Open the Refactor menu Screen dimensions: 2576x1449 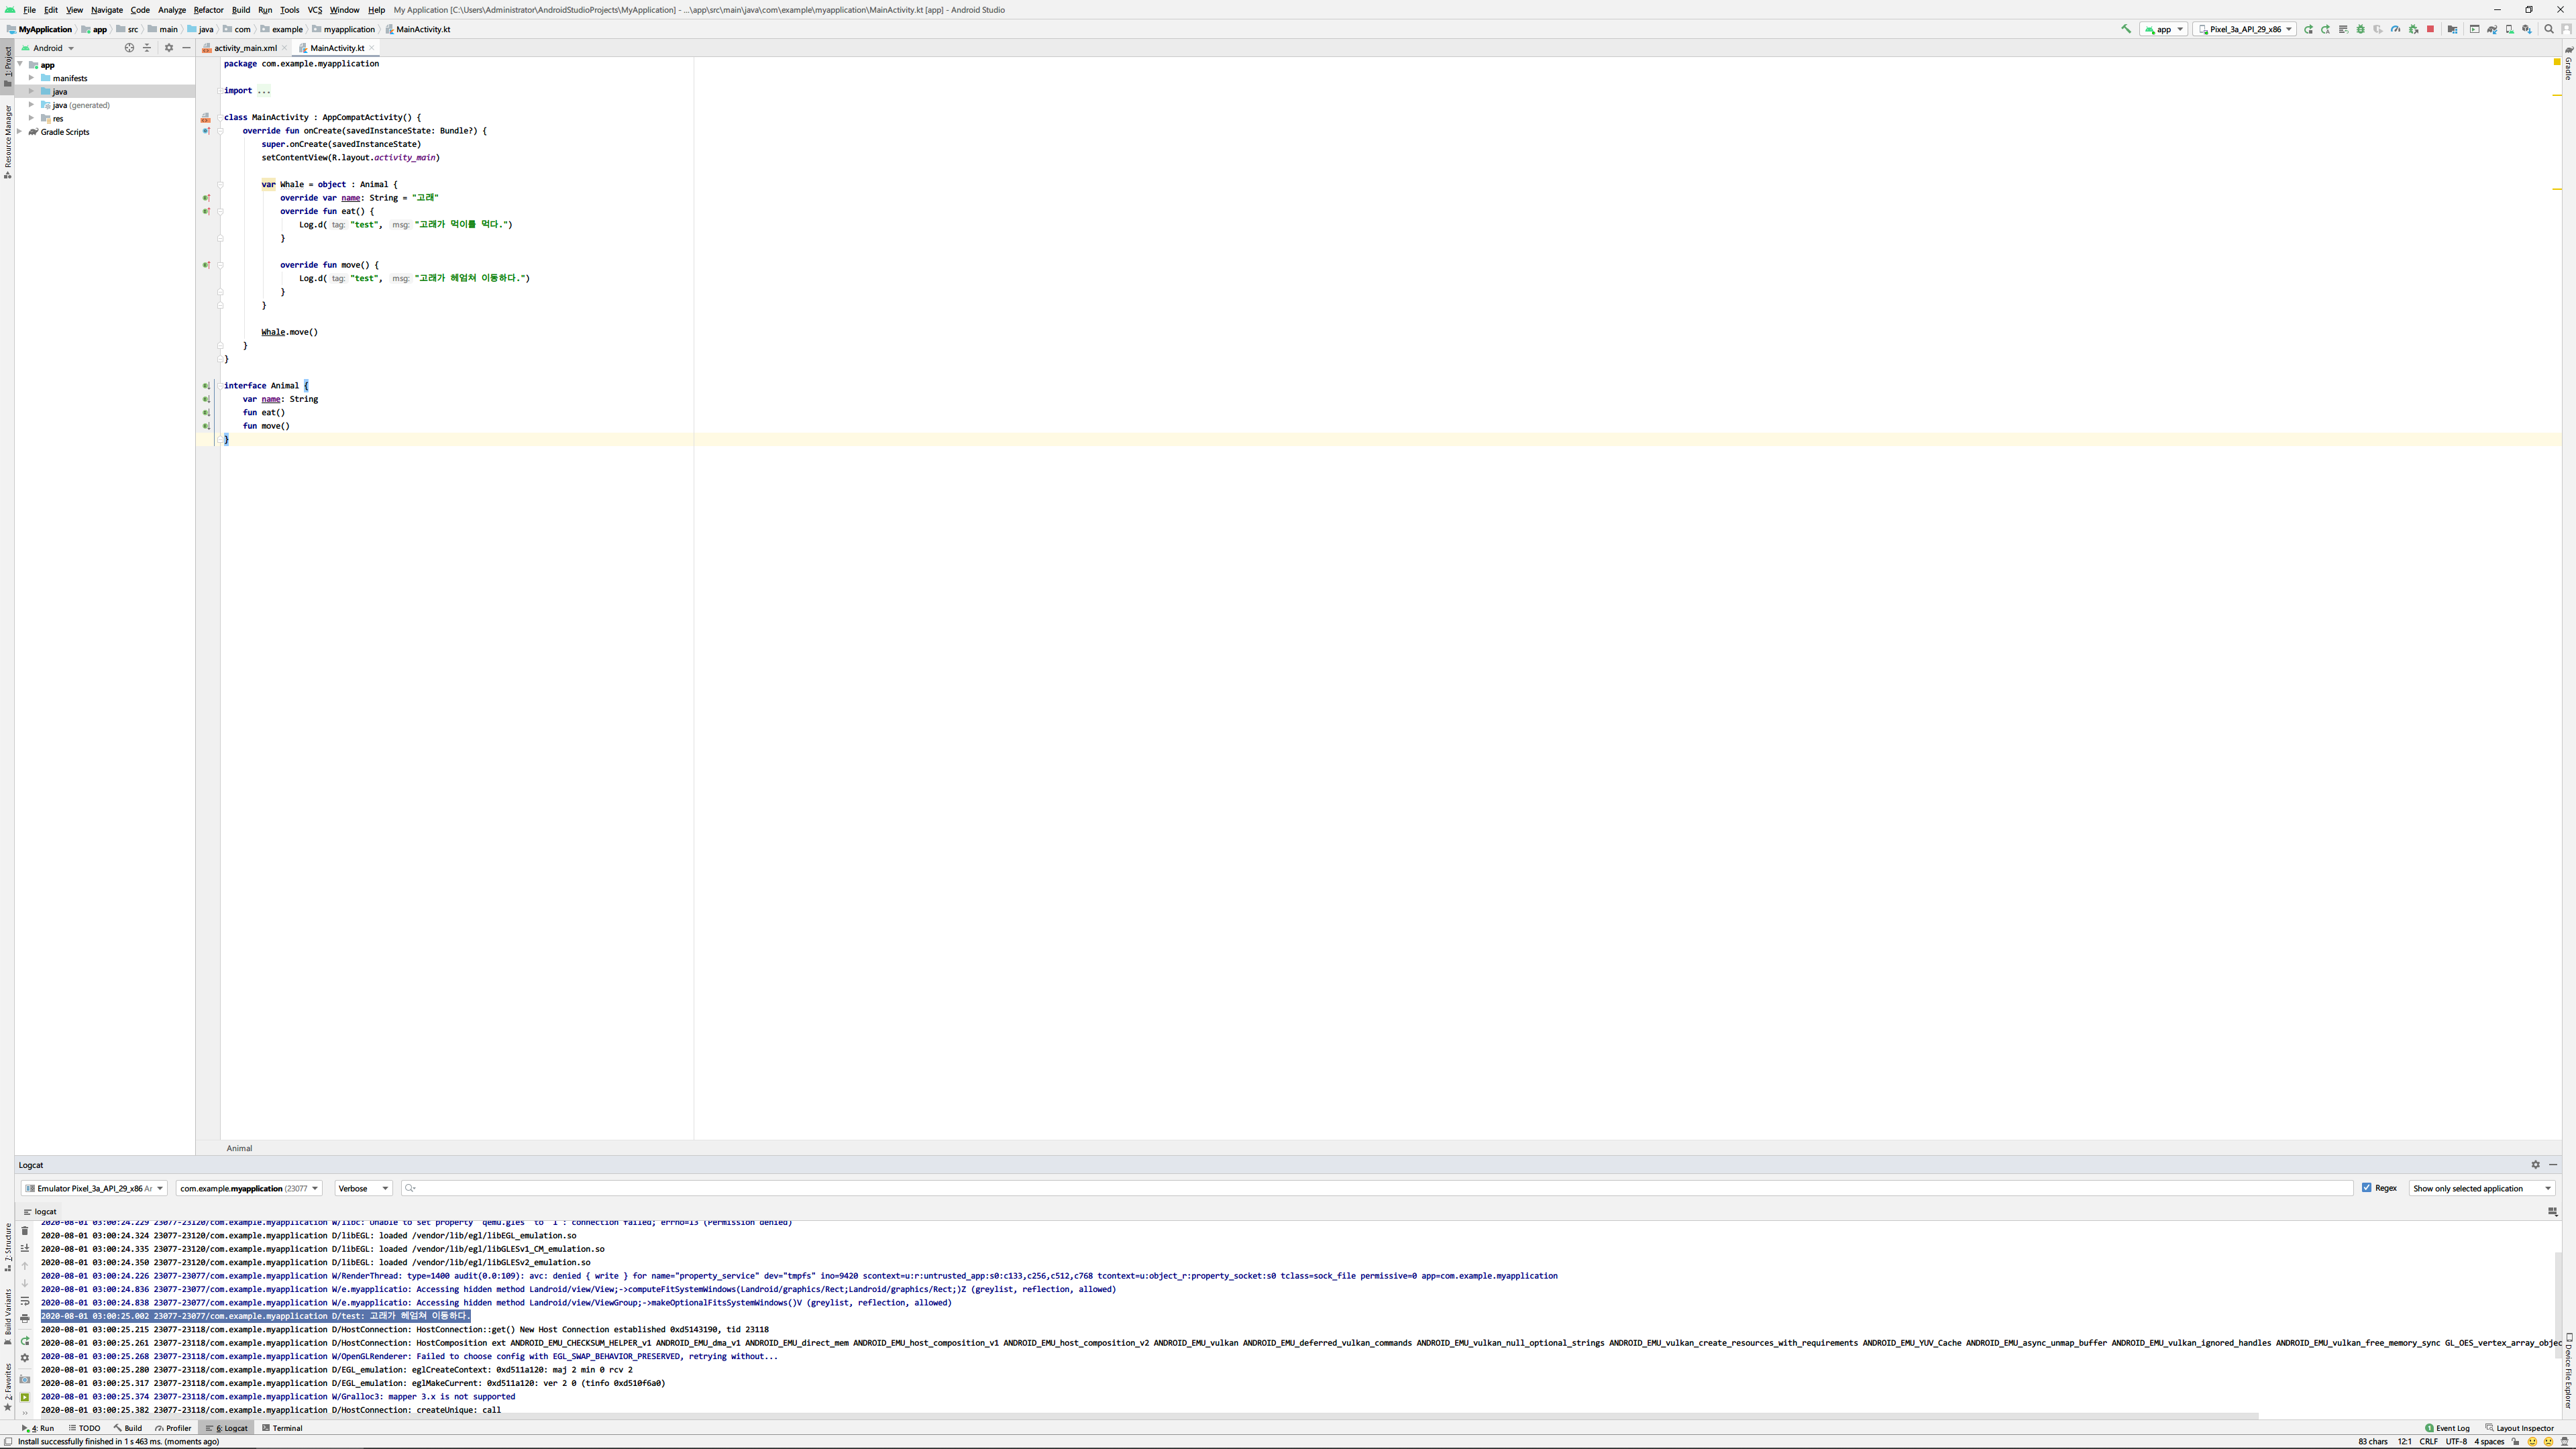(x=208, y=10)
